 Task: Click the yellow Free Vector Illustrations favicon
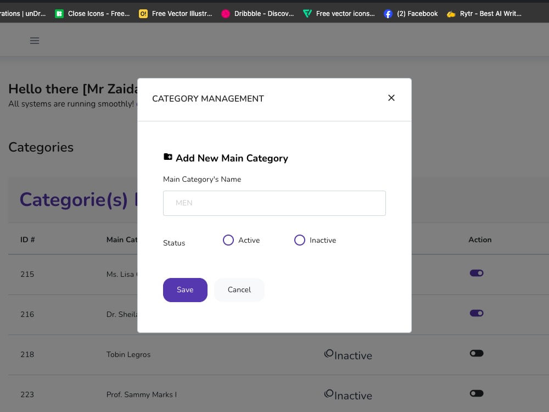pos(143,14)
